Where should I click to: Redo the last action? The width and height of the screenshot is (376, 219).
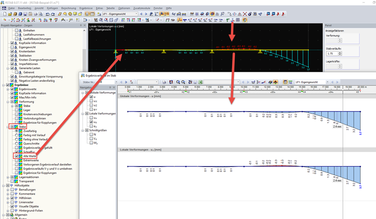tap(53, 14)
